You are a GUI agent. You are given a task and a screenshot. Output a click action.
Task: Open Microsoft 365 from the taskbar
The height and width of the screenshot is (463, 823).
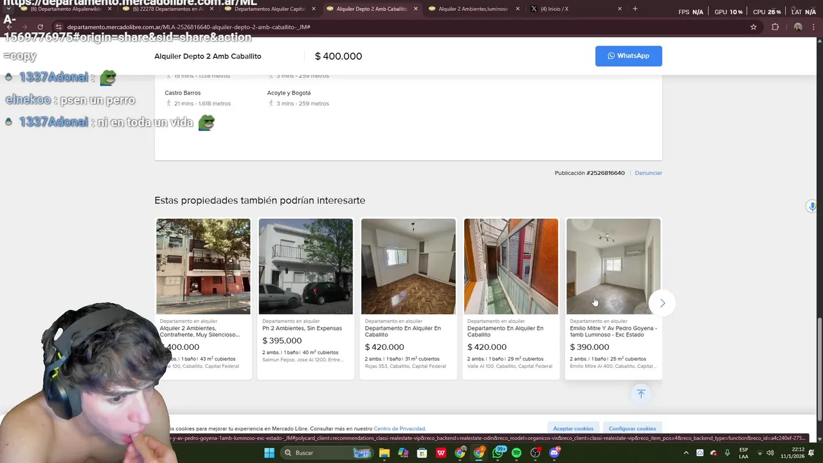click(403, 453)
